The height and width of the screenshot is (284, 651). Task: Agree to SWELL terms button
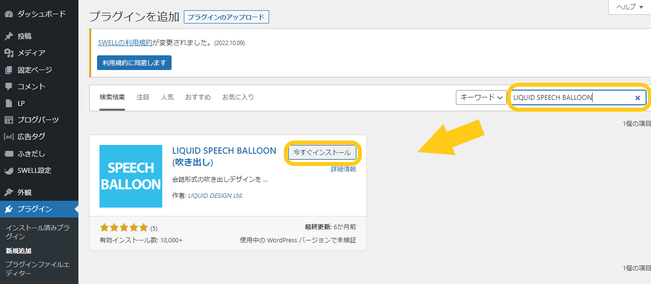point(134,63)
